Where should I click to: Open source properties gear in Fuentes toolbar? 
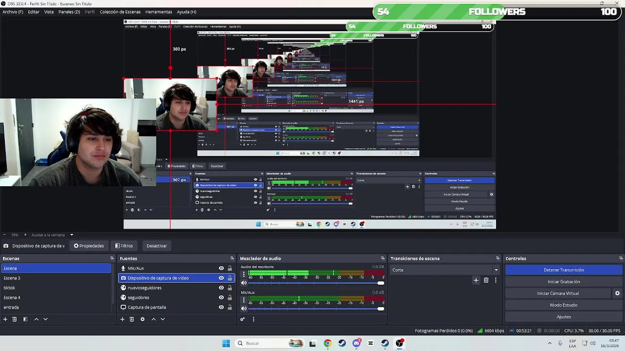(143, 319)
